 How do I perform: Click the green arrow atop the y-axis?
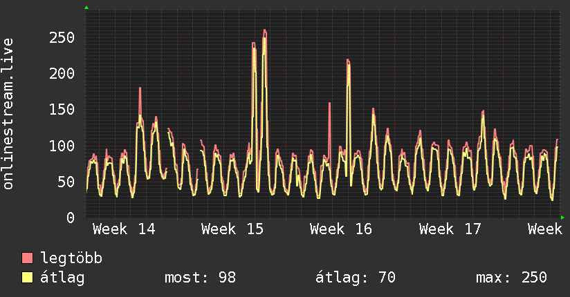[86, 8]
